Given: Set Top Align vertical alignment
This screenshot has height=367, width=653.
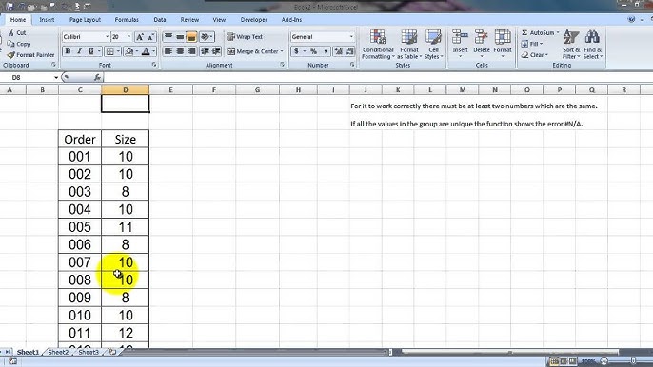Looking at the screenshot, I should pyautogui.click(x=168, y=37).
